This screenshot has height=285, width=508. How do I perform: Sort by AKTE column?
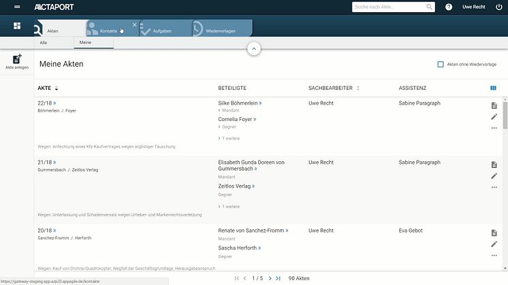click(48, 88)
